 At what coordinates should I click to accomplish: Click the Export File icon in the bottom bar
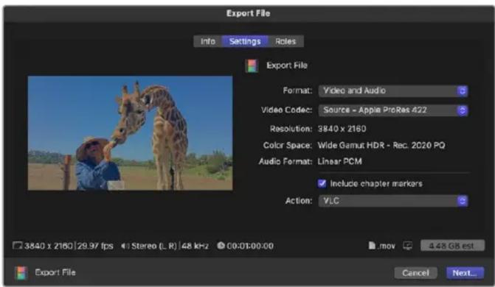coord(21,273)
